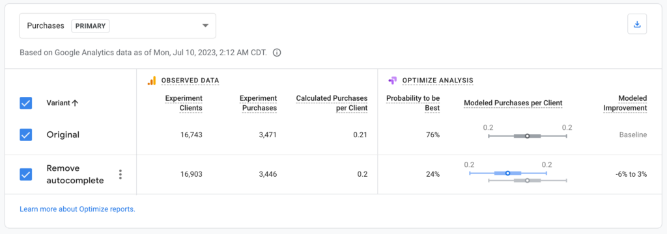Viewport: 667px width, 234px height.
Task: Open the three-dot menu for Remove autocomplete
Action: [x=121, y=175]
